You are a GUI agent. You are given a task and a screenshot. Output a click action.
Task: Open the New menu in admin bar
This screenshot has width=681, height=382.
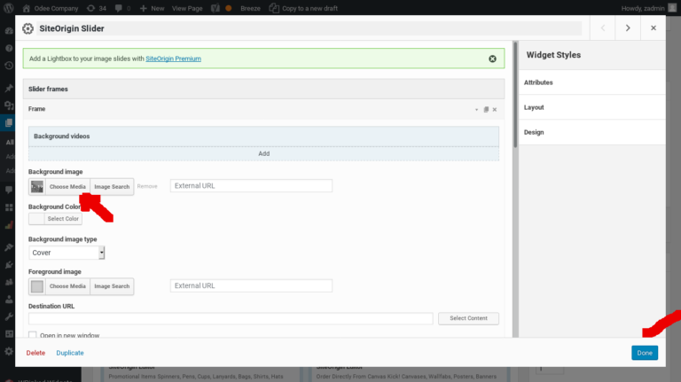(x=153, y=7)
